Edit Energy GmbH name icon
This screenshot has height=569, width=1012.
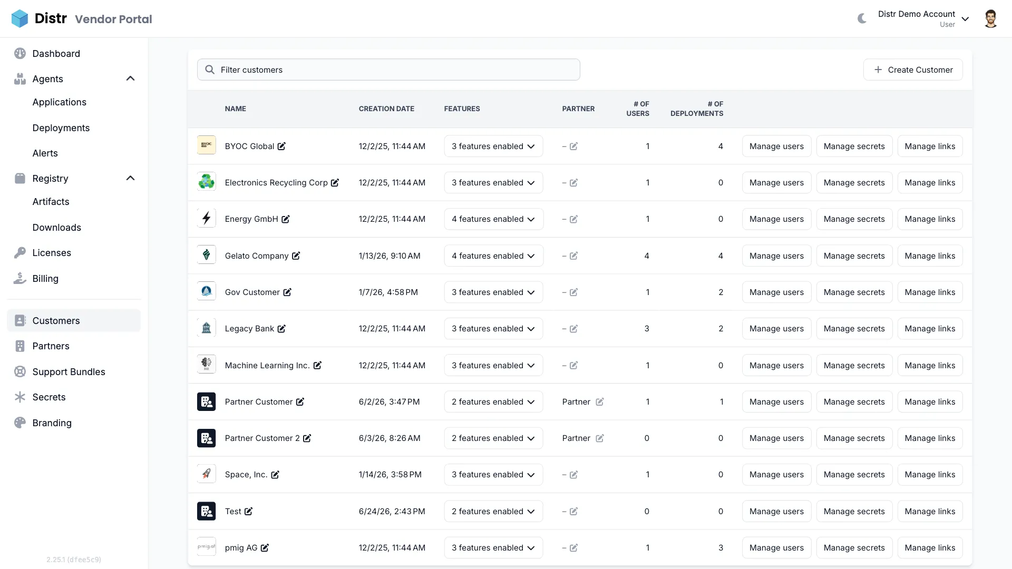pos(286,219)
